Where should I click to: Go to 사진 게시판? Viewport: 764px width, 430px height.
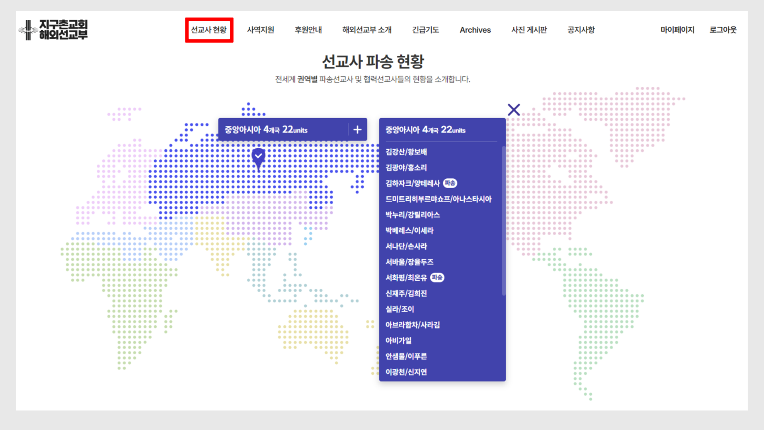click(x=529, y=30)
